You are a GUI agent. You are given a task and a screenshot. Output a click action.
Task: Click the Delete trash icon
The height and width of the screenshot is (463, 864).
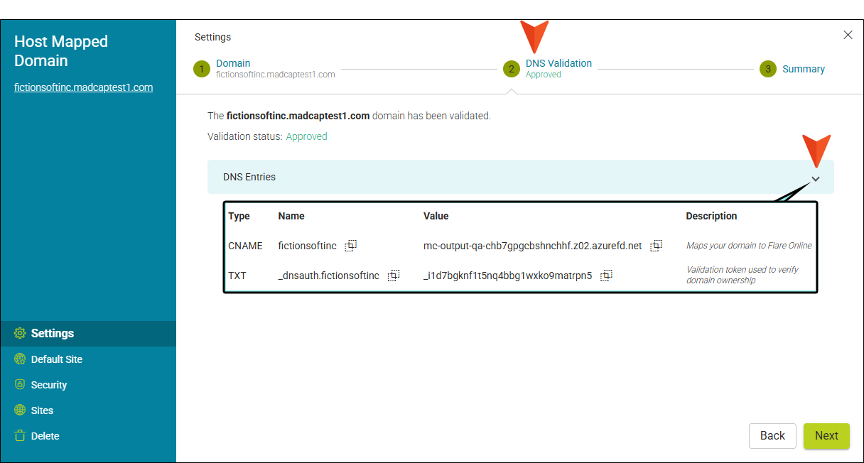click(x=20, y=436)
